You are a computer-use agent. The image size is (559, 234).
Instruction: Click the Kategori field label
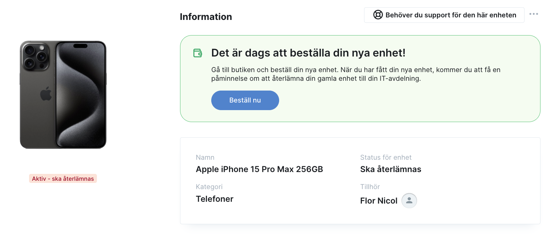(x=209, y=187)
